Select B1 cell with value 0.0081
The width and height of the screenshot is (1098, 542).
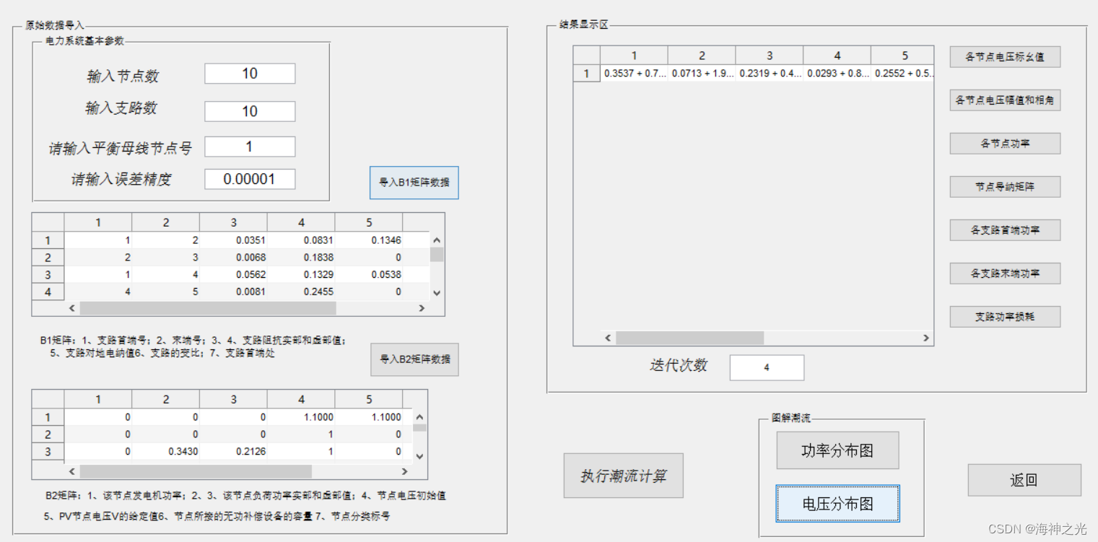point(233,292)
